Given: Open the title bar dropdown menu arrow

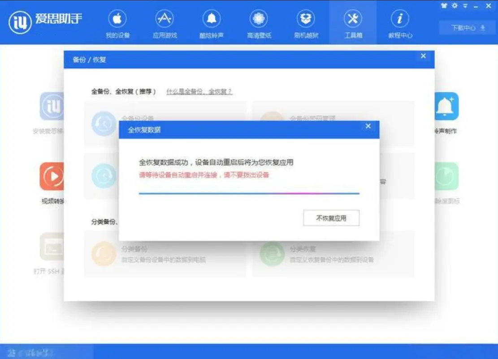Looking at the screenshot, I should (465, 6).
